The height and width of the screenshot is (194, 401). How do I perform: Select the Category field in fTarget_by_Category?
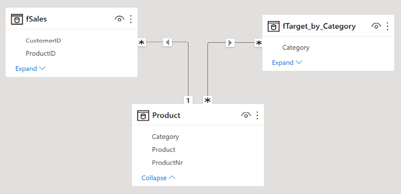point(296,48)
